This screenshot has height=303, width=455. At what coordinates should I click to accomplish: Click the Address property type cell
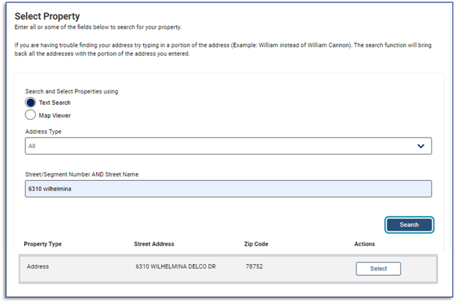[x=38, y=267]
